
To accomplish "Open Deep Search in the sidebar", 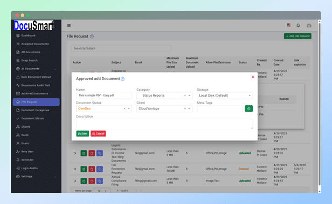I will coord(29,60).
